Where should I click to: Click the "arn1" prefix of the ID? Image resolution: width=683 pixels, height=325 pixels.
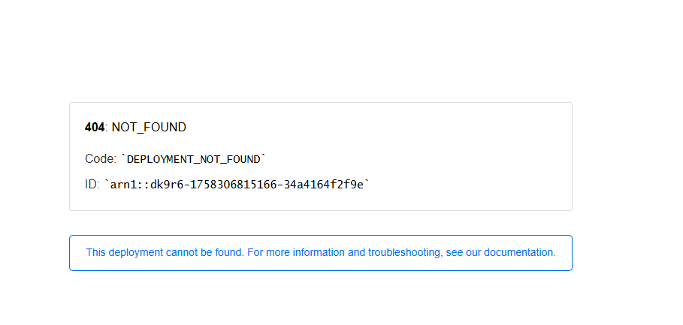[123, 184]
